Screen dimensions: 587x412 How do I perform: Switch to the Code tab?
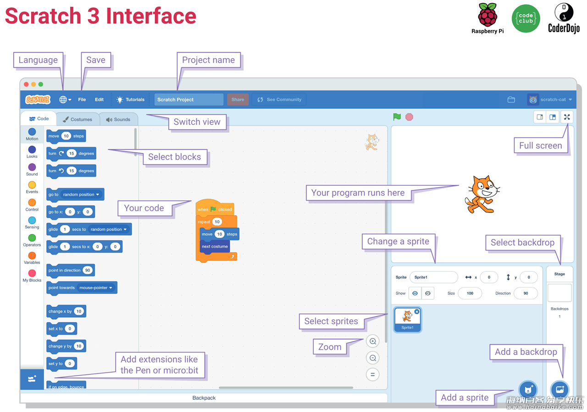[39, 119]
